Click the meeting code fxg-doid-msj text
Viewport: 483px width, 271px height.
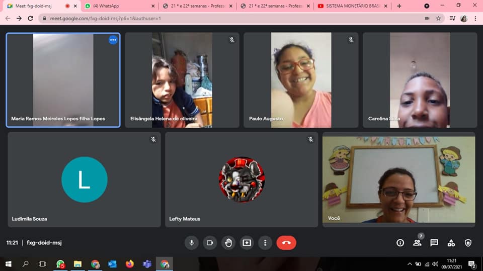pyautogui.click(x=44, y=243)
